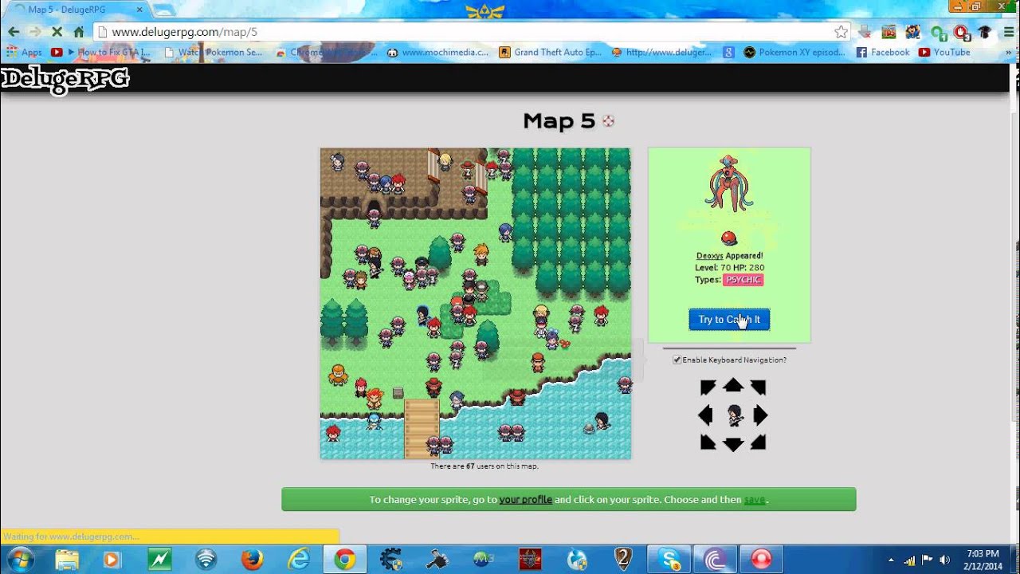This screenshot has width=1020, height=574.
Task: Click the green 'save' link
Action: 754,500
